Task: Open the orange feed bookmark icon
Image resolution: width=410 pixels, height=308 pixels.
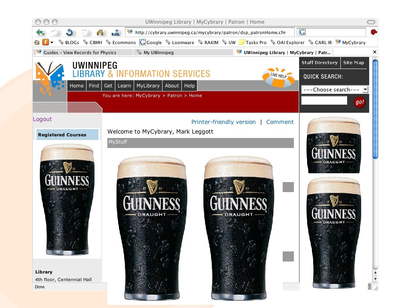Action: (46, 42)
